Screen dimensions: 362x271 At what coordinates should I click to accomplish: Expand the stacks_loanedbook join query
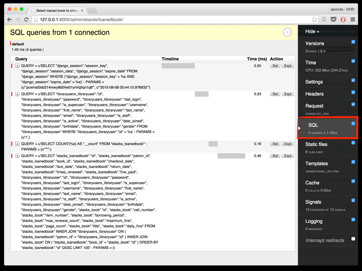pyautogui.click(x=17, y=156)
